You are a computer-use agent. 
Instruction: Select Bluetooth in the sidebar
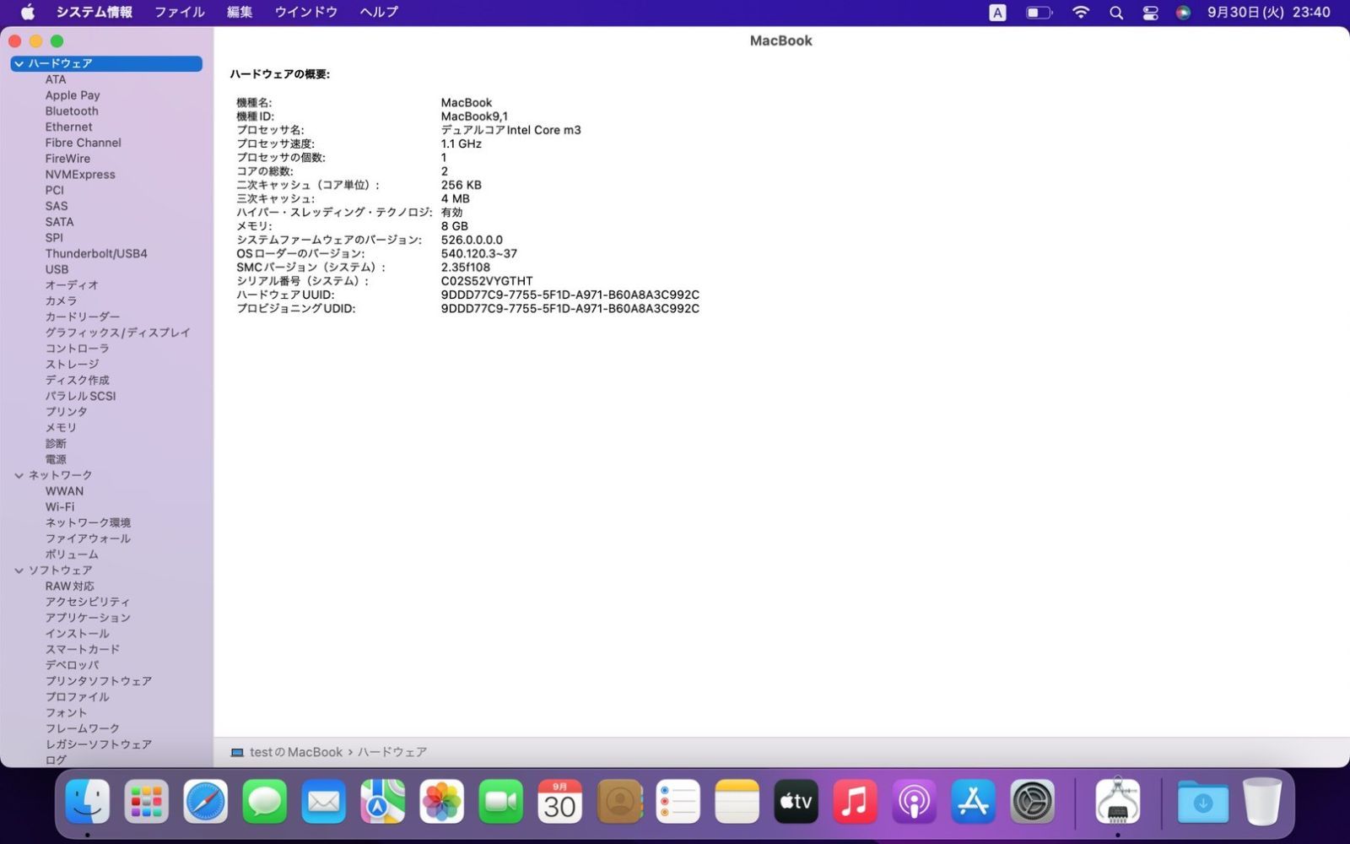pos(72,111)
